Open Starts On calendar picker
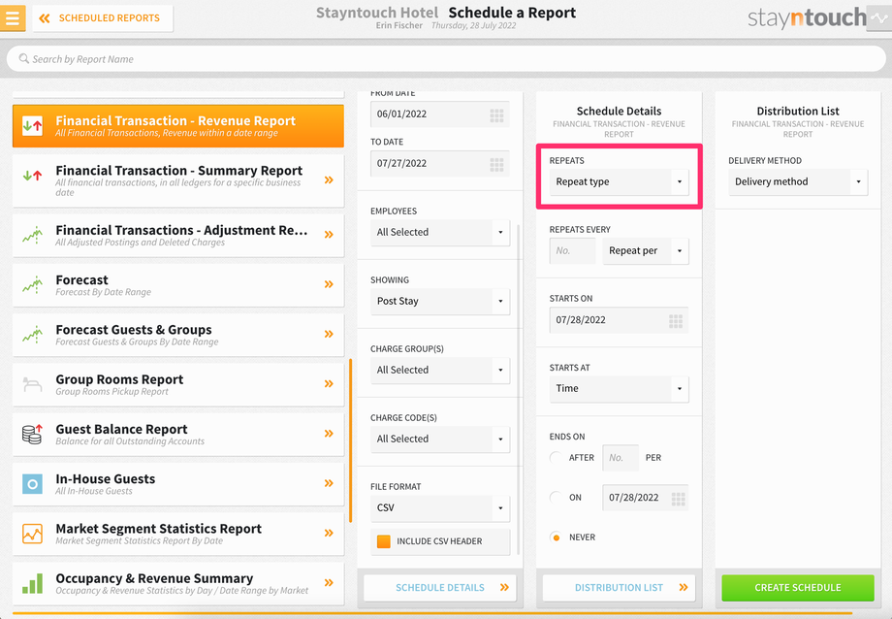892x619 pixels. point(676,321)
